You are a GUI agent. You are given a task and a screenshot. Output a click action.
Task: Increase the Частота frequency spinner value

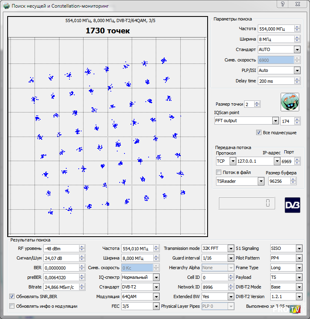pyautogui.click(x=297, y=27)
